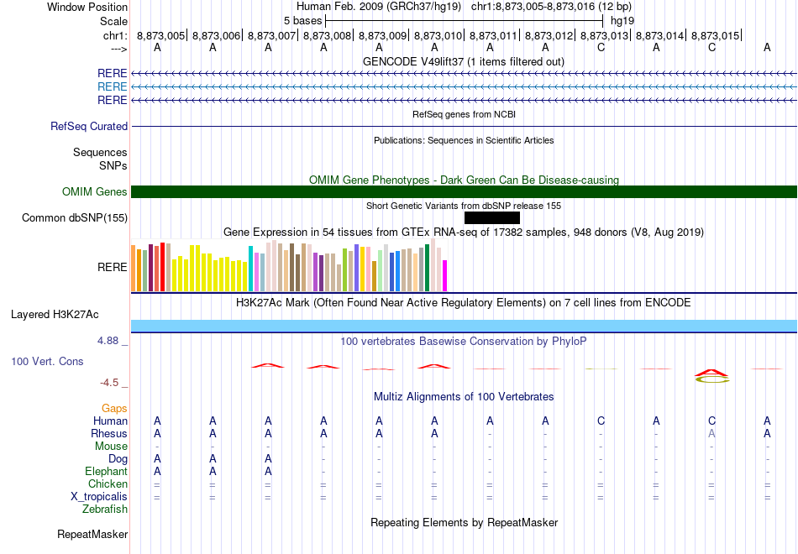798x554 pixels.
Task: Click position label 8,873,015 on ruler
Action: coord(715,35)
